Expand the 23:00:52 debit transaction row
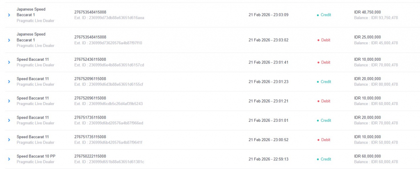420x169 pixels. point(9,140)
